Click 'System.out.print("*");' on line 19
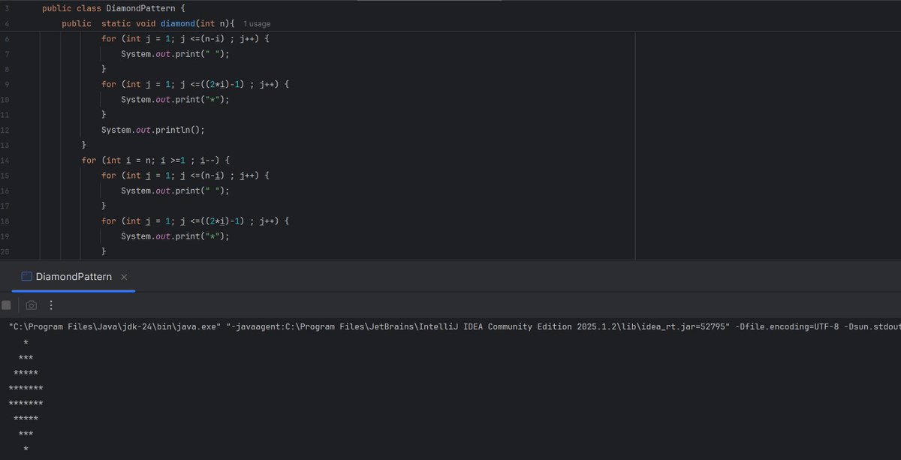 coord(175,236)
